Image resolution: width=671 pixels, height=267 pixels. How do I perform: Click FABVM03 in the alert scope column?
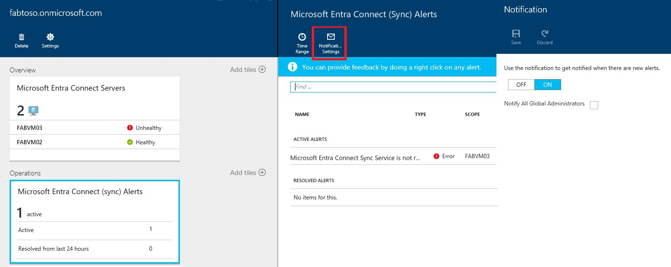(x=477, y=156)
